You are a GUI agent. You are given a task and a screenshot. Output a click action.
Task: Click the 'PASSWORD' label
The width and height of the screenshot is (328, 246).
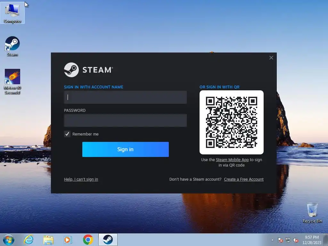(x=75, y=111)
